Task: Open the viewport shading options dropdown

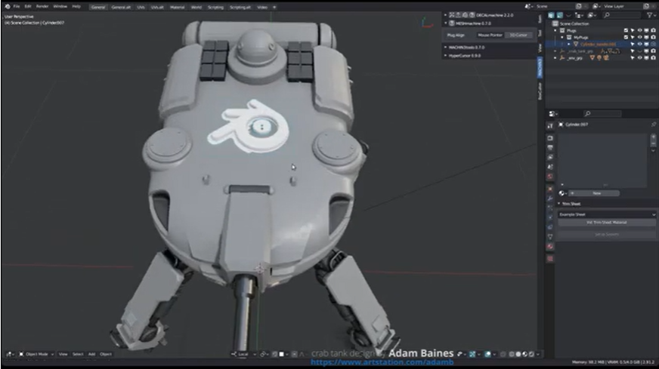Action: [x=537, y=355]
